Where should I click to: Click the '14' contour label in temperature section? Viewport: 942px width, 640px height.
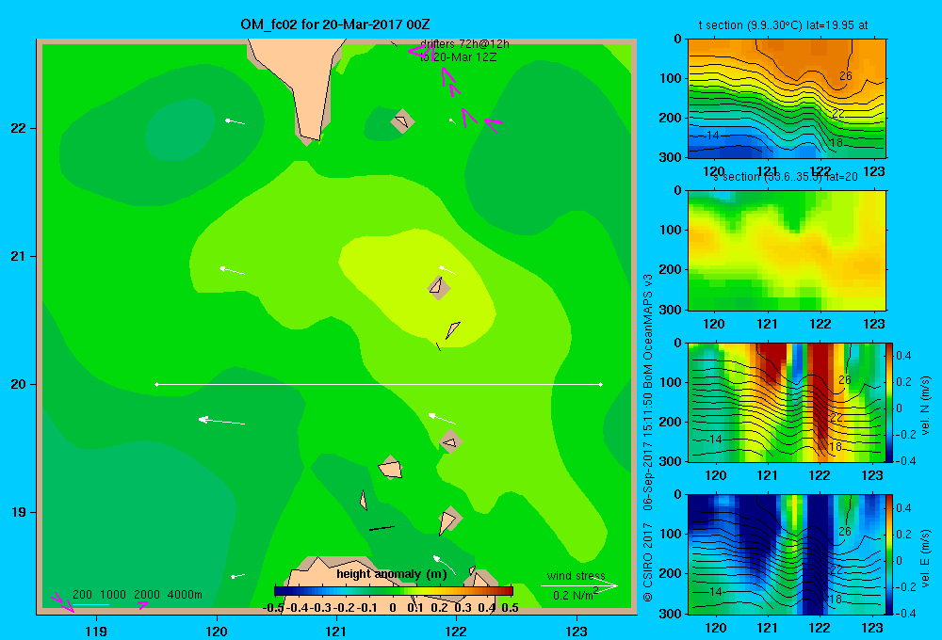point(712,136)
